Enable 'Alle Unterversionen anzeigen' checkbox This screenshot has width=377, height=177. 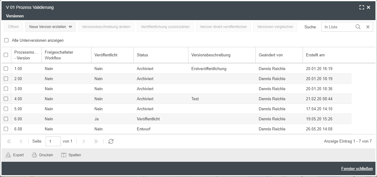(x=6, y=40)
